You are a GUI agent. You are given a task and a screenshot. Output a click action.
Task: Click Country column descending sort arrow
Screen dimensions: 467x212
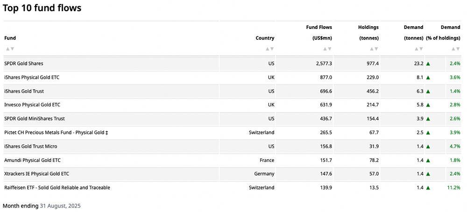272,49
